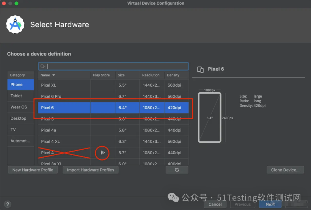The width and height of the screenshot is (311, 210).
Task: Open help with the question mark button
Action: (x=7, y=204)
